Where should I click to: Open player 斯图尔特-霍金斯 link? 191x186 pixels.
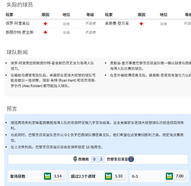point(20,32)
